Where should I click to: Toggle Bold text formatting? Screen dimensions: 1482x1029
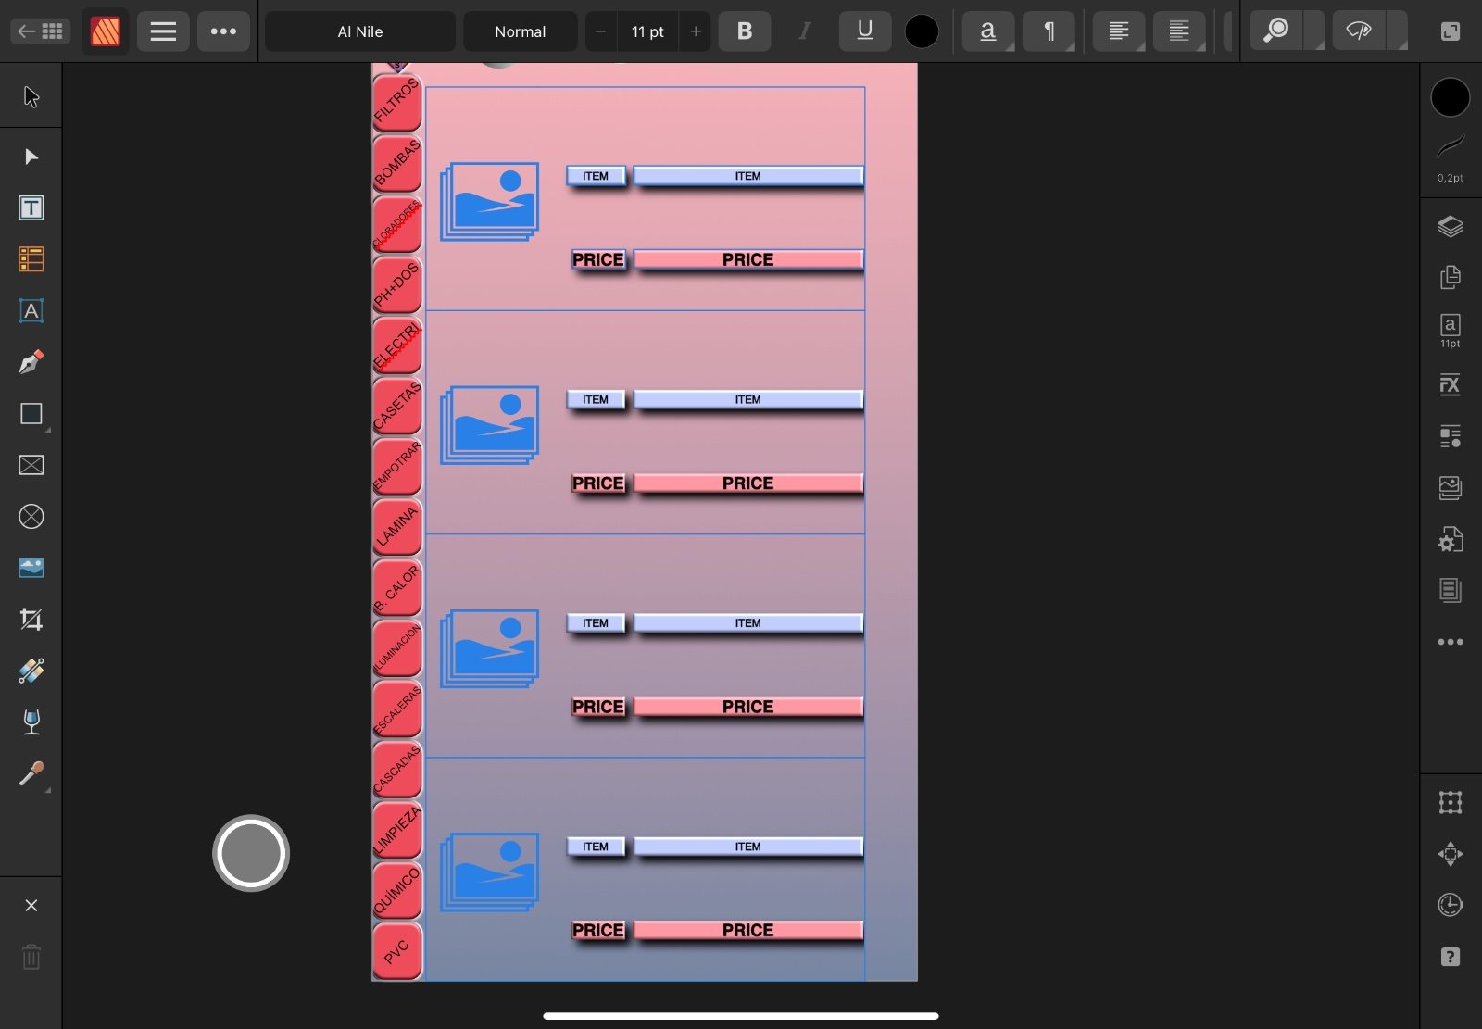pyautogui.click(x=744, y=31)
